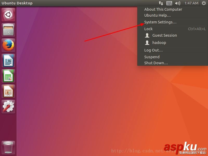Click the 1:47 AM clock indicator
Image resolution: width=208 pixels, height=156 pixels.
pyautogui.click(x=191, y=3)
